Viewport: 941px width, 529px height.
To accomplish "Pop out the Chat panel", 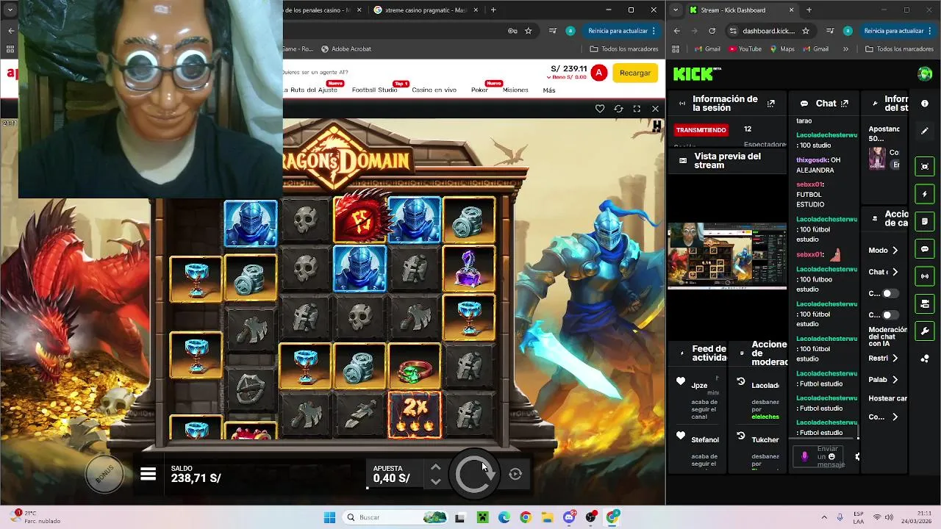I will click(845, 104).
